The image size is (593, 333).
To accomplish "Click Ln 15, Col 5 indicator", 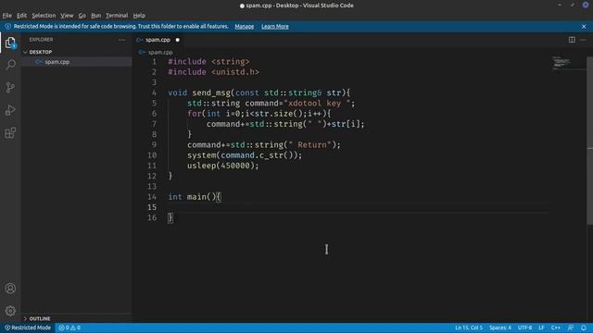I will click(469, 327).
